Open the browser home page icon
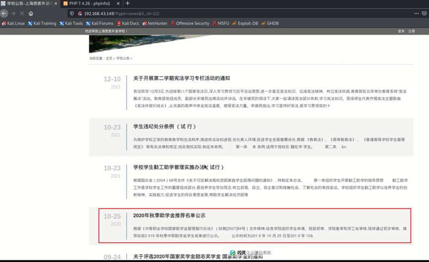This screenshot has width=429, height=262. (31, 13)
